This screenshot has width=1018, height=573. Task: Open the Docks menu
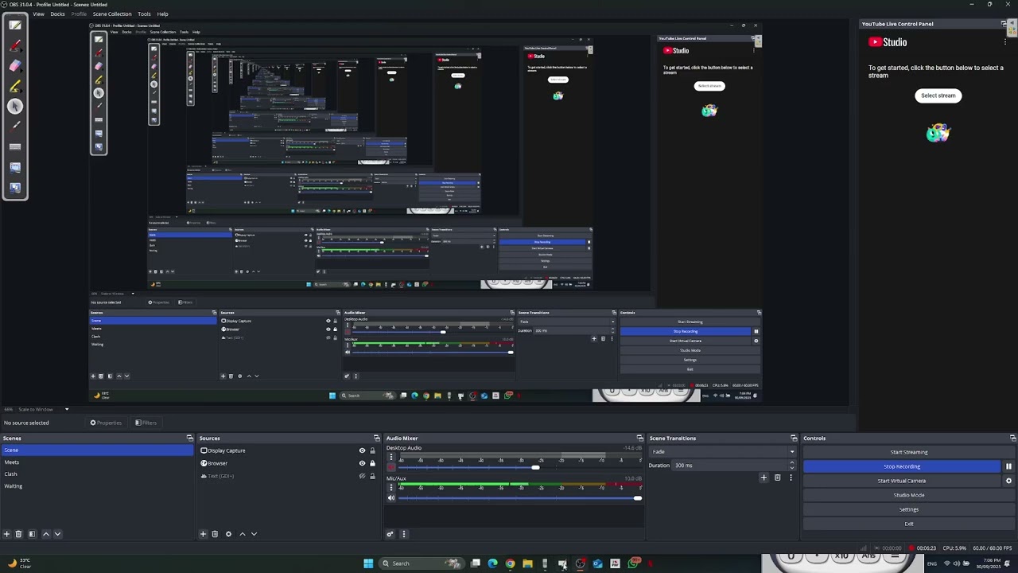click(57, 14)
